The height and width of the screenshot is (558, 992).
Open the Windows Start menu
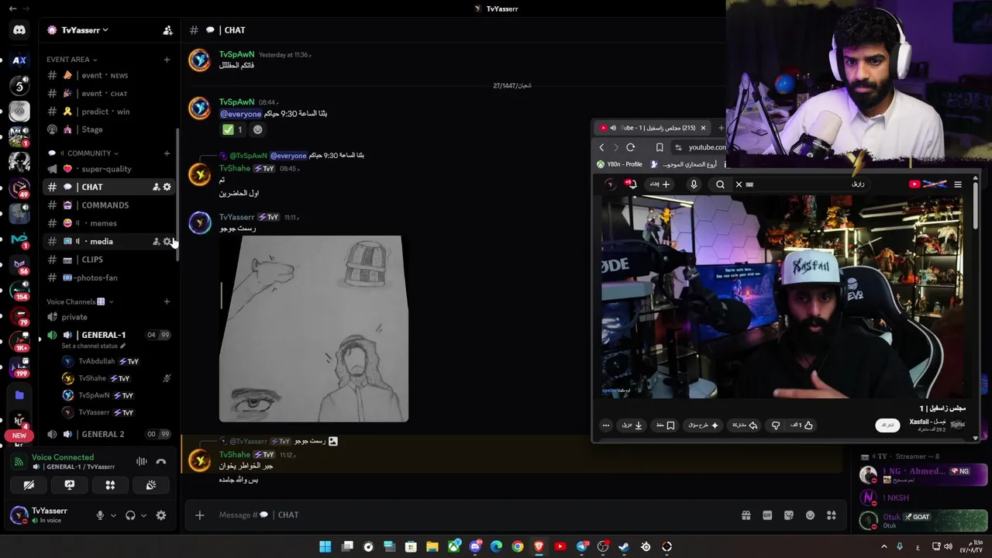325,546
